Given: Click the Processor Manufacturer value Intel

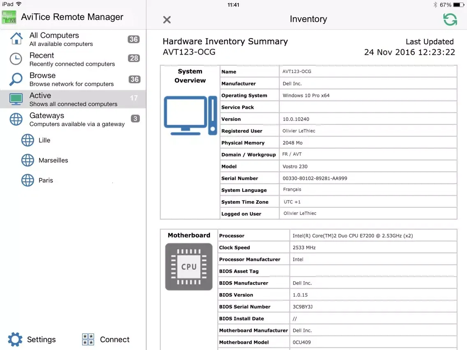Looking at the screenshot, I should click(298, 260).
